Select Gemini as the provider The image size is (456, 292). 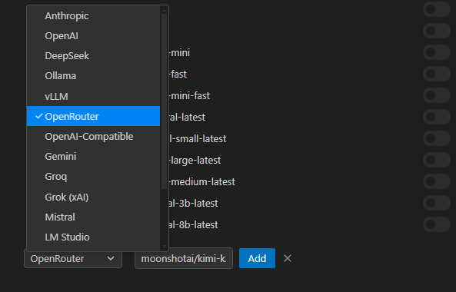(x=93, y=156)
